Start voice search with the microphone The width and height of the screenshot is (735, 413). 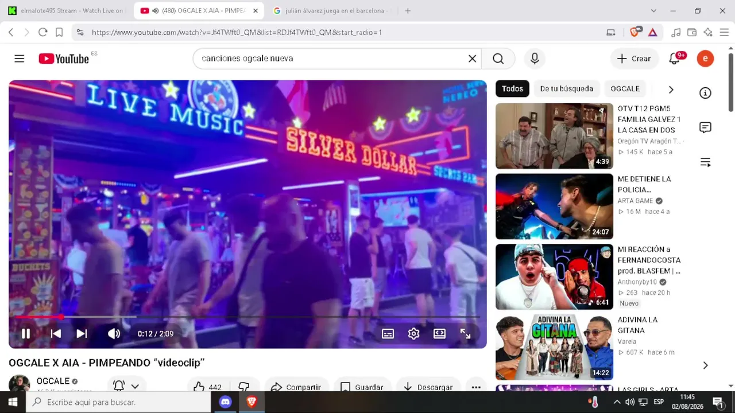pos(535,59)
